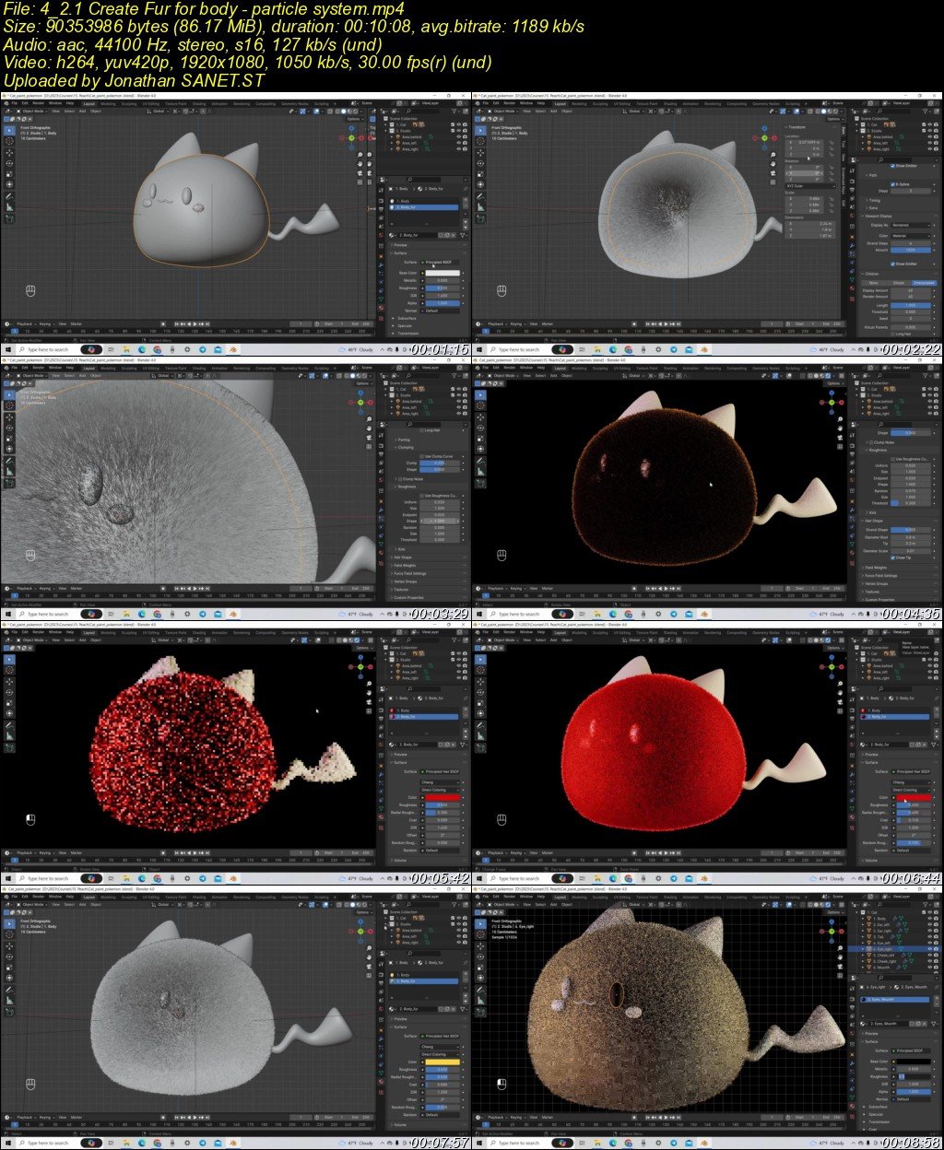Open Render menu in 00:02:22 frame
This screenshot has width=944, height=1150.
pyautogui.click(x=510, y=103)
